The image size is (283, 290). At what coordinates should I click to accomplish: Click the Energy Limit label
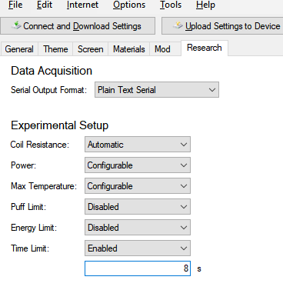coord(34,228)
